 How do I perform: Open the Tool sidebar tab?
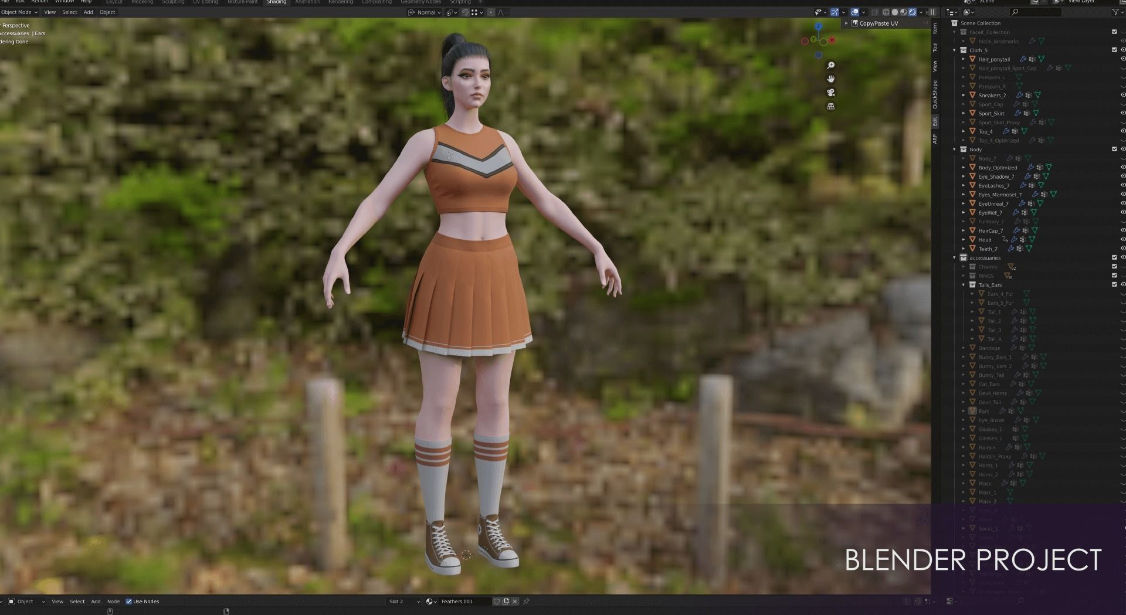click(935, 47)
